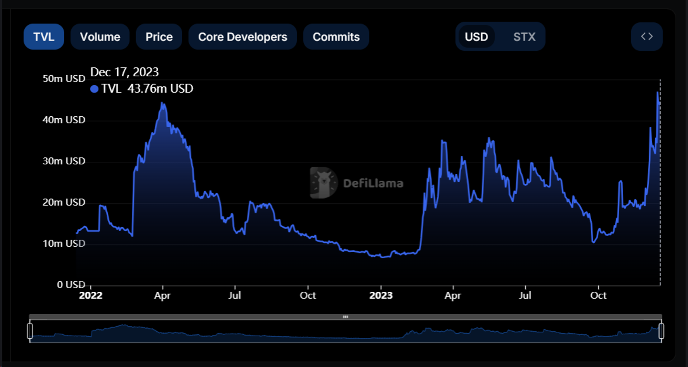This screenshot has height=367, width=688.
Task: Open the Core Developers view
Action: coord(243,36)
